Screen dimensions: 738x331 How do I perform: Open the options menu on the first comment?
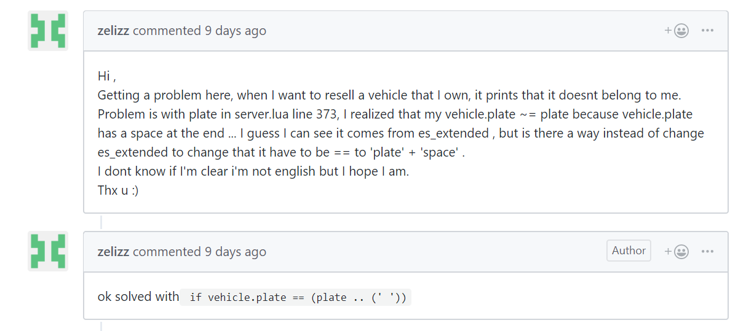coord(707,31)
